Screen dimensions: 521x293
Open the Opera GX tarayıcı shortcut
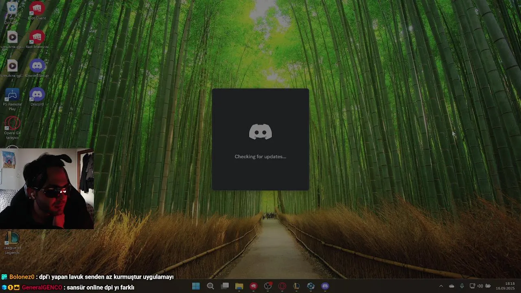click(x=12, y=128)
